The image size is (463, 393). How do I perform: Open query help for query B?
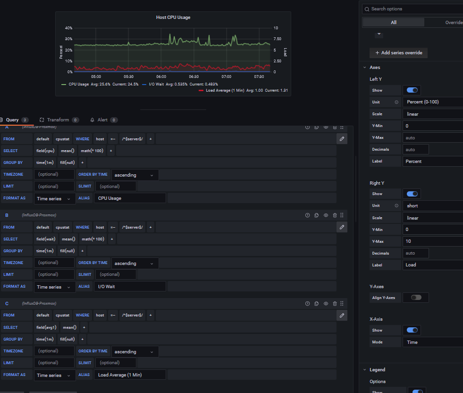[307, 215]
